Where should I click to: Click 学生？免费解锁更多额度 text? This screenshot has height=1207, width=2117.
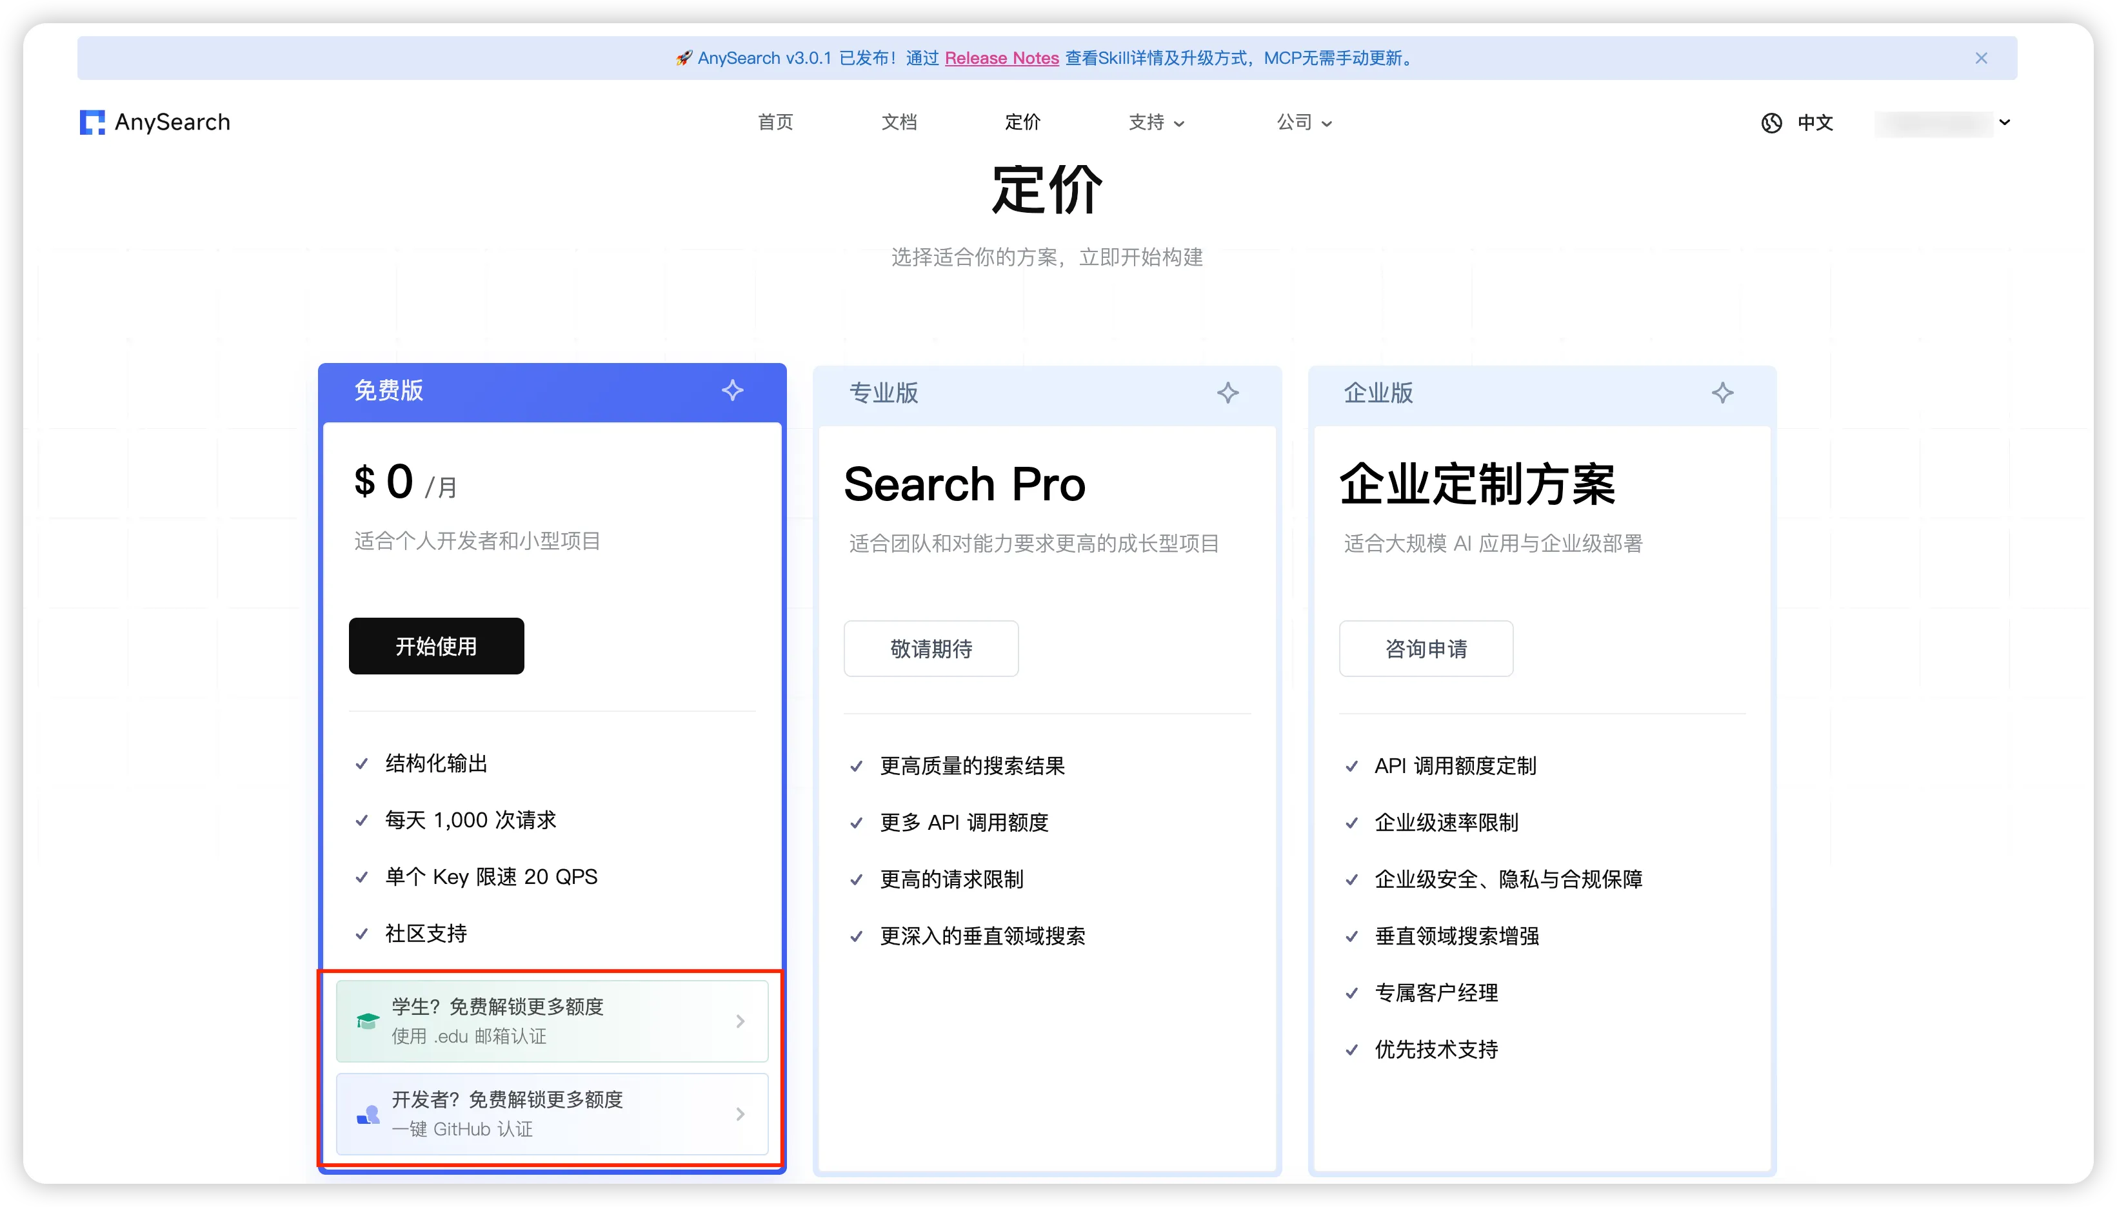pos(497,1006)
